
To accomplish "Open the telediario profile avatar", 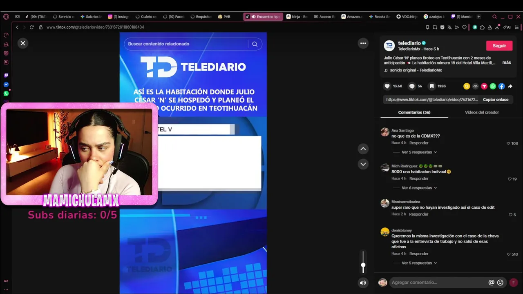I will (389, 46).
